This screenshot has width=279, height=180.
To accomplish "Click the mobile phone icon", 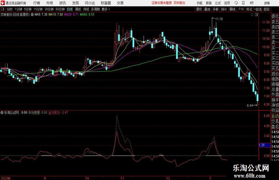I will 243,3.
